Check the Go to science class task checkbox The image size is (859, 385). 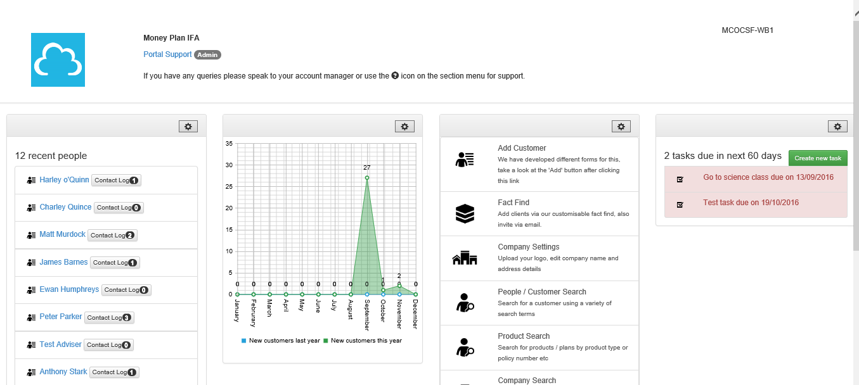tap(680, 179)
